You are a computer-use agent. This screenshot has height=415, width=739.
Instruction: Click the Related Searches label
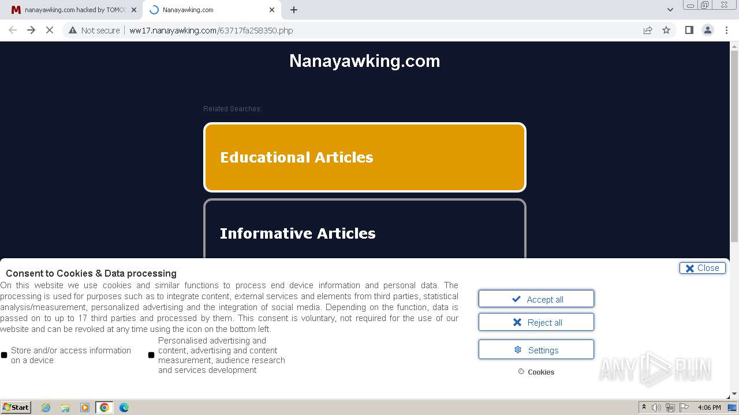(233, 109)
